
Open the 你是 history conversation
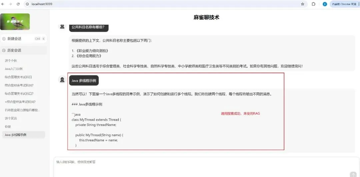8,126
